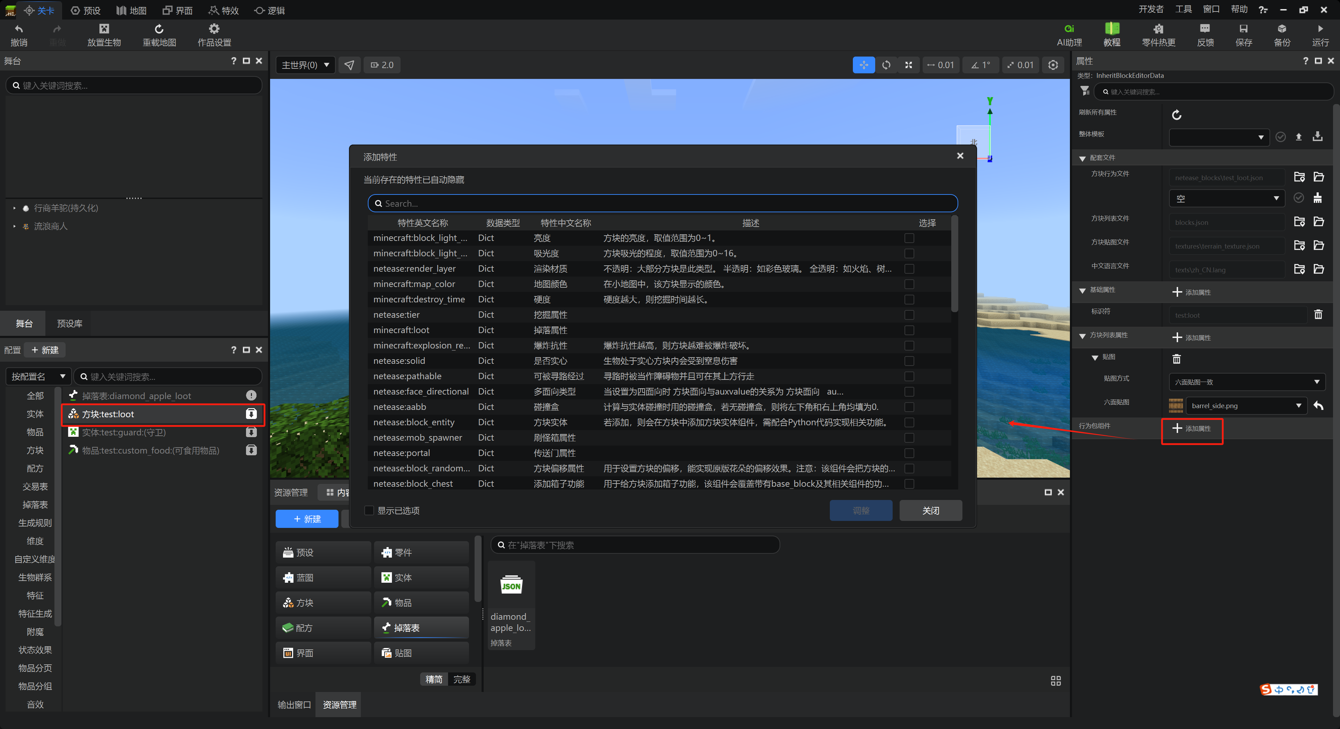Open the 开发者 menu
The image size is (1340, 729).
click(x=1151, y=9)
